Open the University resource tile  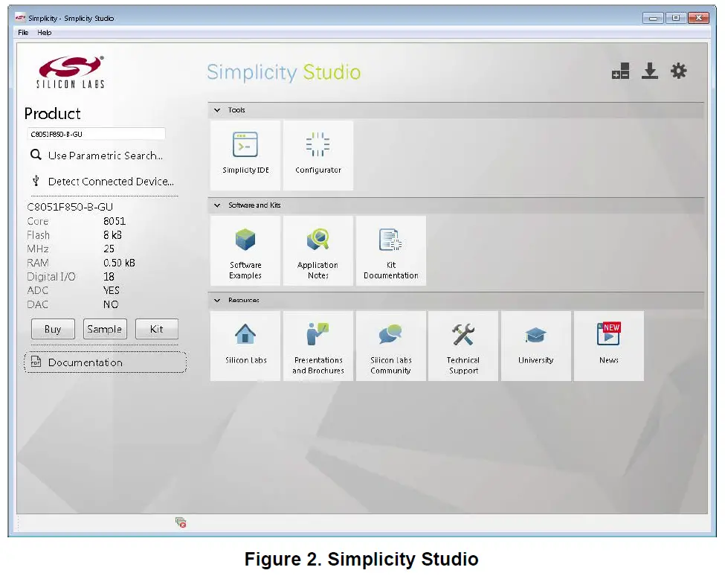coord(536,345)
